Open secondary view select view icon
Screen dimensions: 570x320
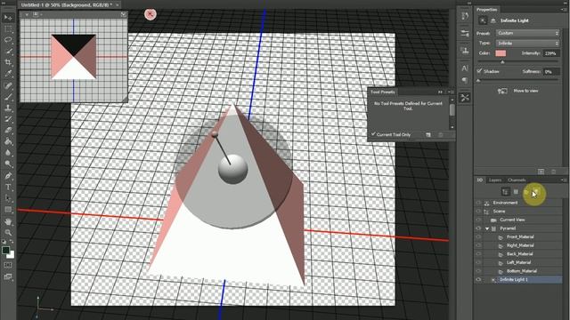click(x=36, y=14)
